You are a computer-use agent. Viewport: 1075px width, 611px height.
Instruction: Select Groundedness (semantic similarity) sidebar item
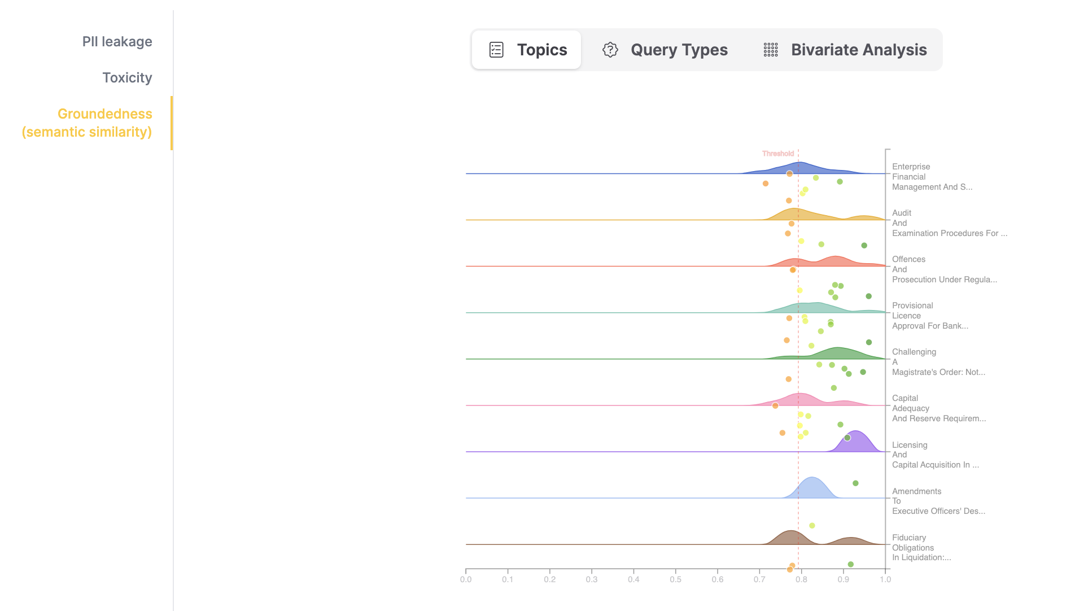pos(87,123)
